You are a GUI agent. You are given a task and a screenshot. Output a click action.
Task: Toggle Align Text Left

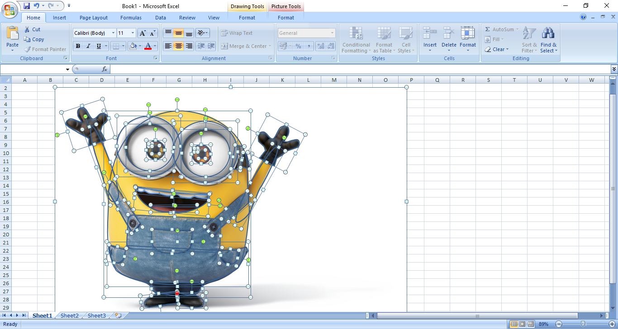click(x=168, y=46)
